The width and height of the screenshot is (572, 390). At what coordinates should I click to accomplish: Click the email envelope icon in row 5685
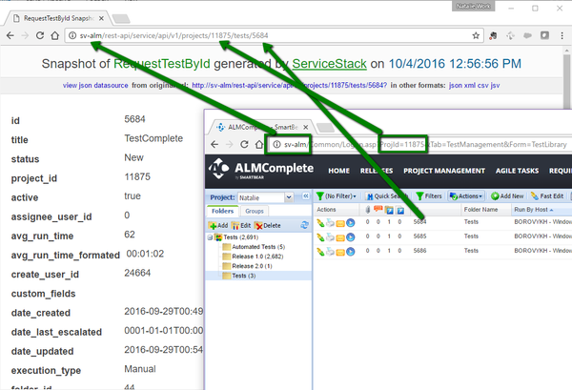coord(340,237)
